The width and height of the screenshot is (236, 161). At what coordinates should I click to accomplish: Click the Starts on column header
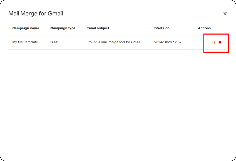(162, 28)
